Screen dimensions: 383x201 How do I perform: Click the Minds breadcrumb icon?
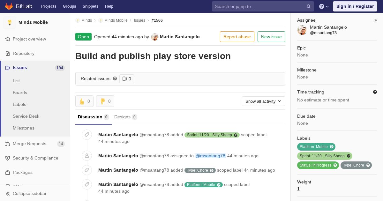tap(78, 20)
